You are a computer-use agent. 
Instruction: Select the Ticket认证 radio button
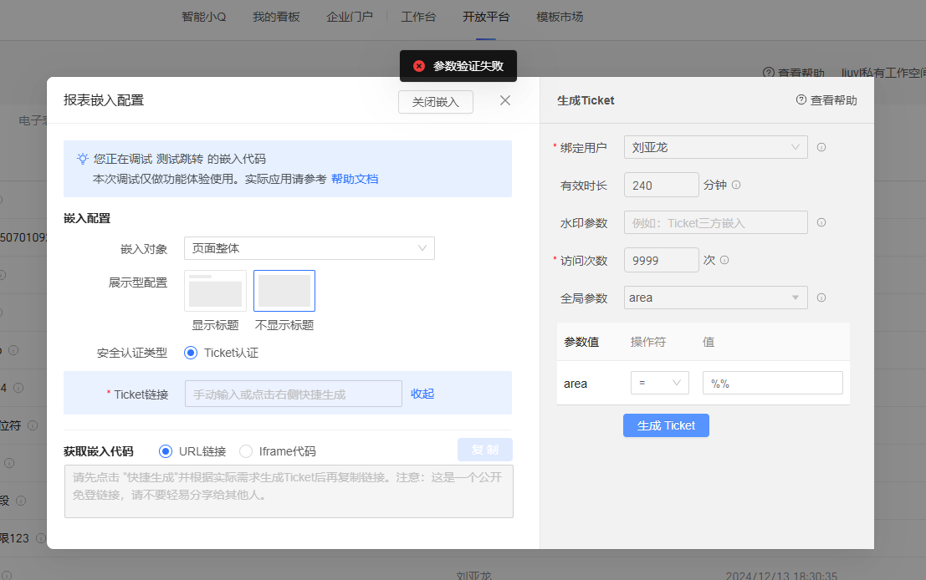(191, 353)
